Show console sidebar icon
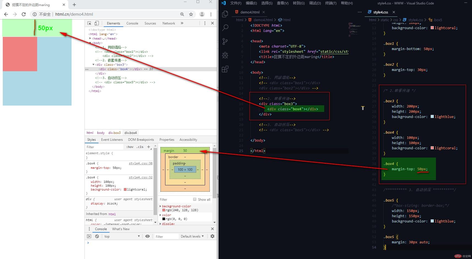 [89, 236]
